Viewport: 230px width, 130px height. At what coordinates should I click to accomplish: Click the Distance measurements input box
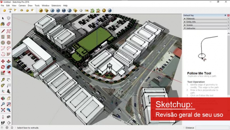coord(212,128)
